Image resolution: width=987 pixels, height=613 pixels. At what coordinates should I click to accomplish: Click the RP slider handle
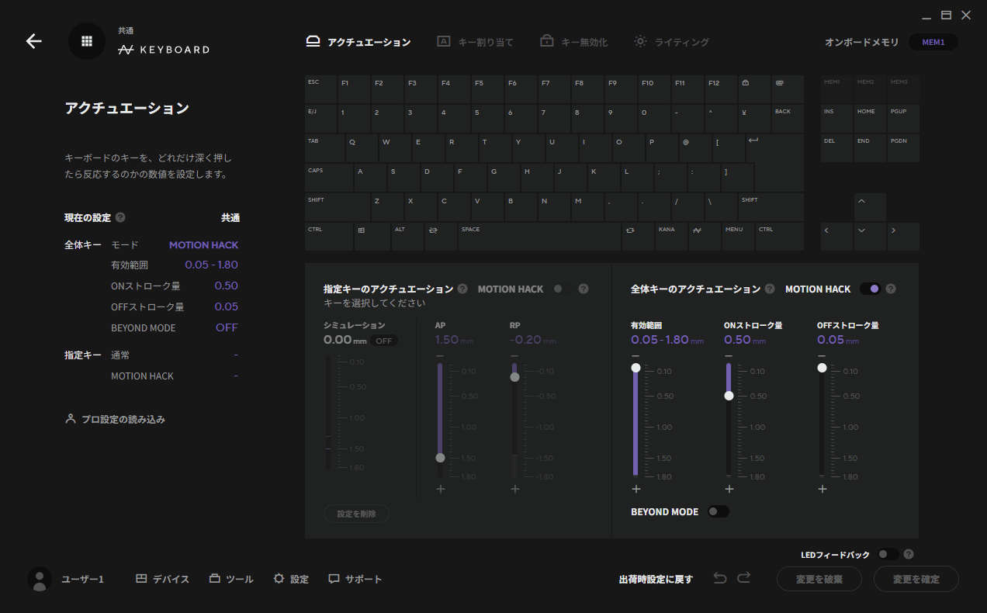(514, 377)
